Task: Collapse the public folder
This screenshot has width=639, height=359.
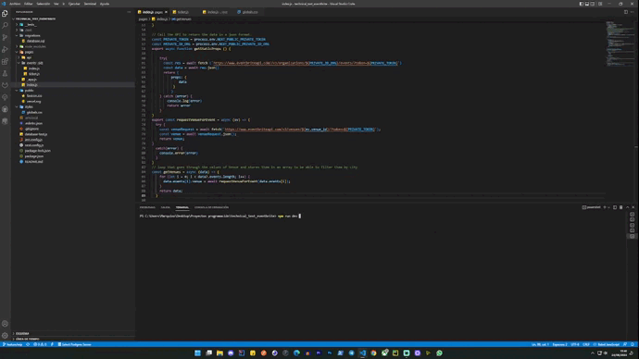Action: (x=29, y=91)
